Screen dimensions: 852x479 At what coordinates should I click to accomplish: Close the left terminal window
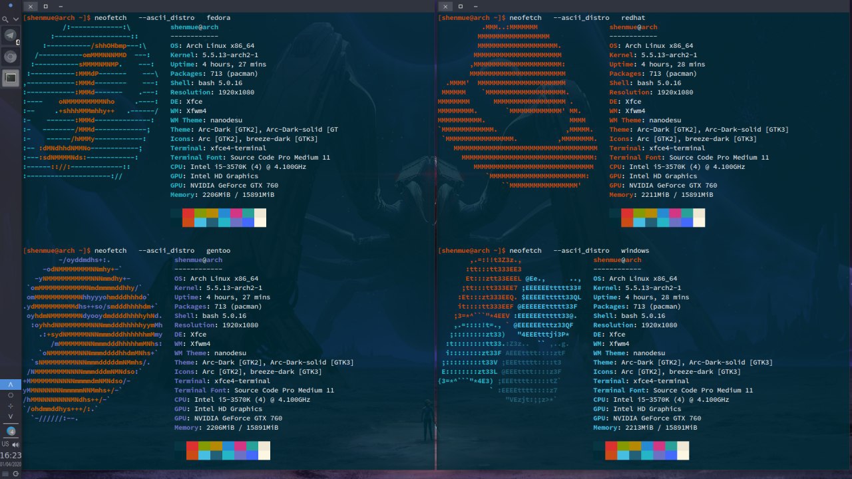click(x=31, y=6)
